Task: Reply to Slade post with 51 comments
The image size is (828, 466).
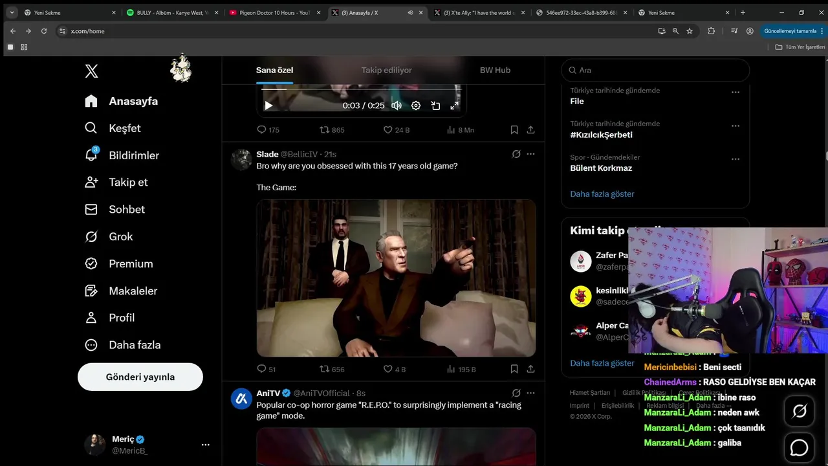Action: [267, 369]
